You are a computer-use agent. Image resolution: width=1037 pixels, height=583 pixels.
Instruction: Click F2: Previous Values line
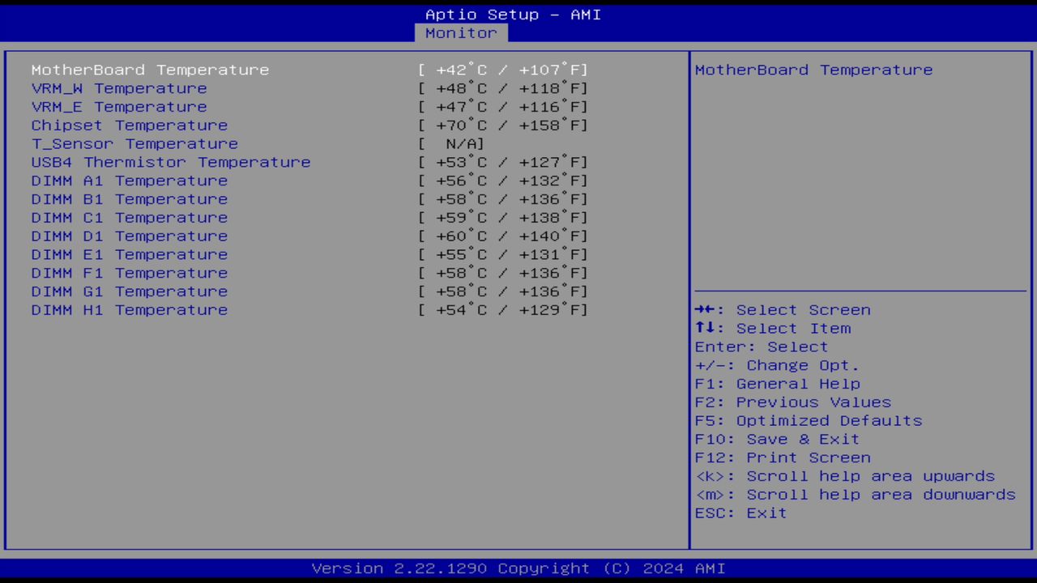tap(793, 402)
